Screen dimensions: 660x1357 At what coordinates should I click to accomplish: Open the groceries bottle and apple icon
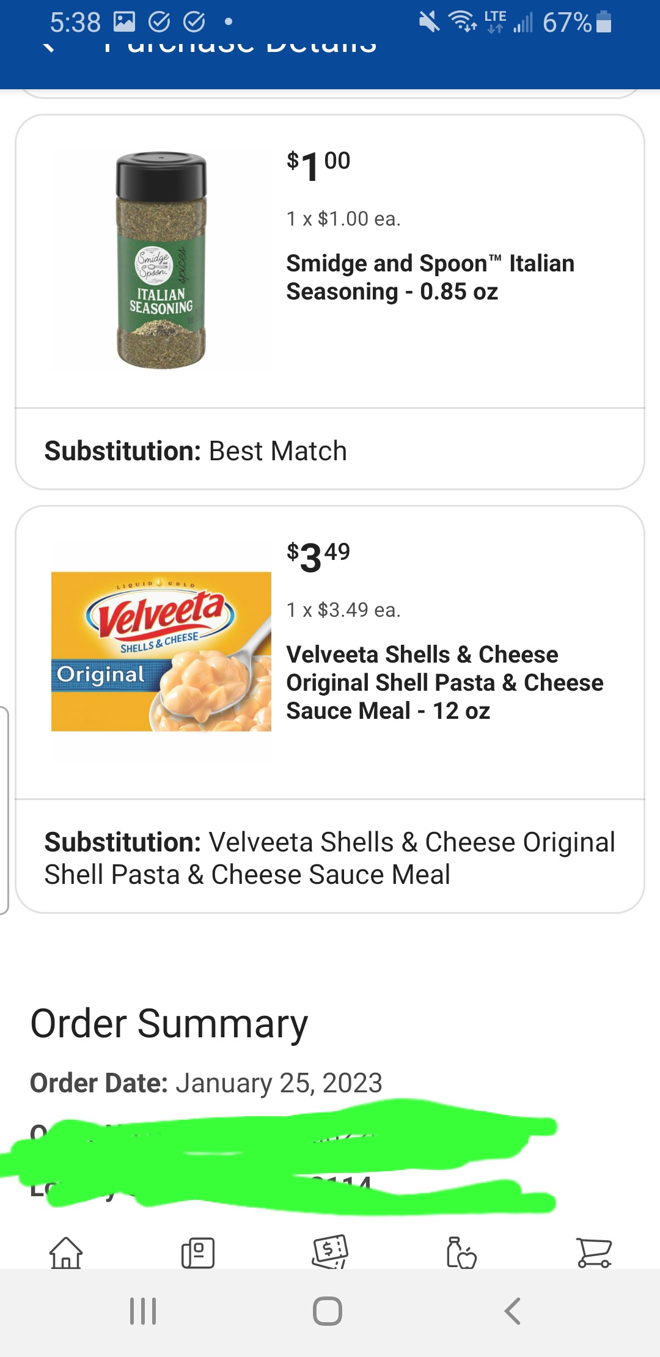(x=461, y=1252)
